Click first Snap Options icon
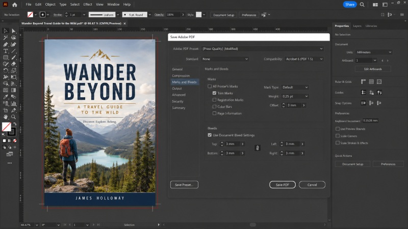The width and height of the screenshot is (408, 229). 363,103
